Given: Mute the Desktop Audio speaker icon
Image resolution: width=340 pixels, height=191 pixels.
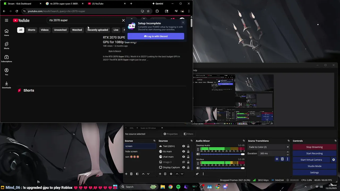Looking at the screenshot, I should point(198,154).
